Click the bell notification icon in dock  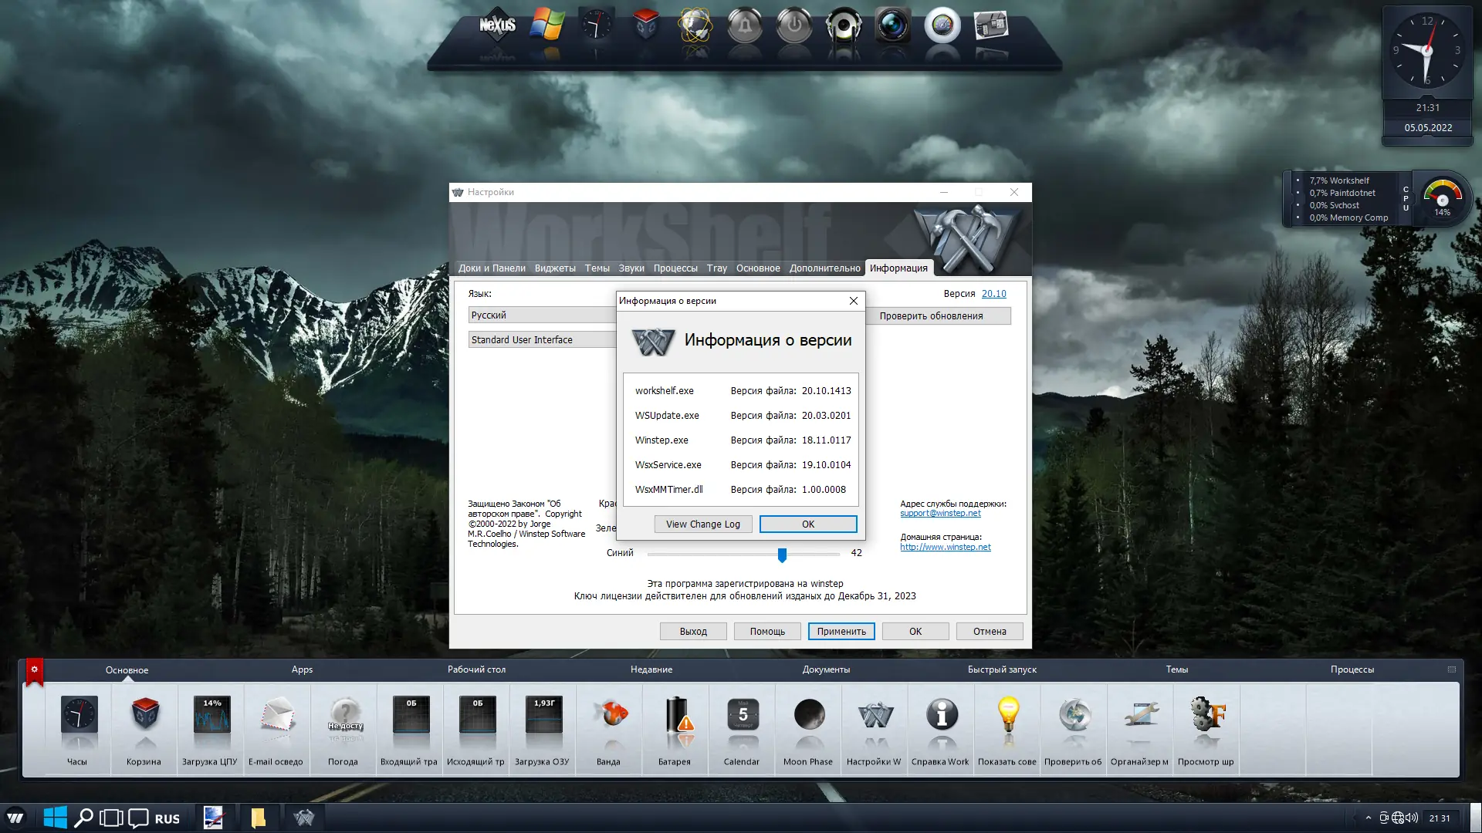click(744, 25)
